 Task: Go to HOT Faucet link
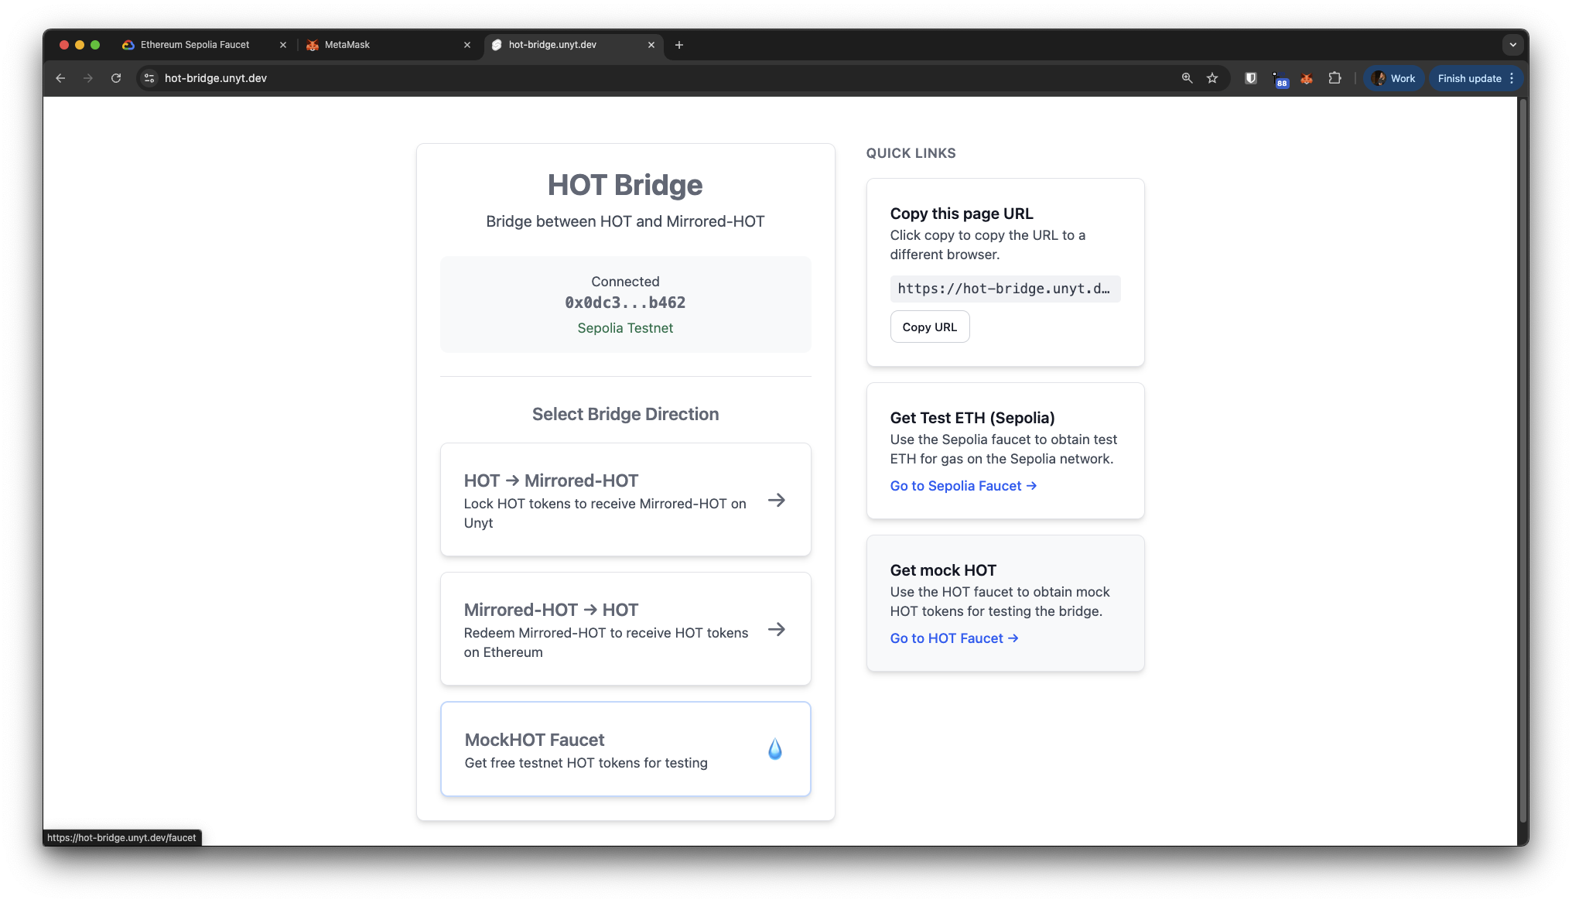click(x=954, y=638)
